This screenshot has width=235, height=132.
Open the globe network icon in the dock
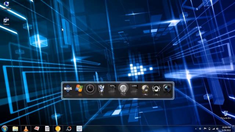[x=145, y=89]
